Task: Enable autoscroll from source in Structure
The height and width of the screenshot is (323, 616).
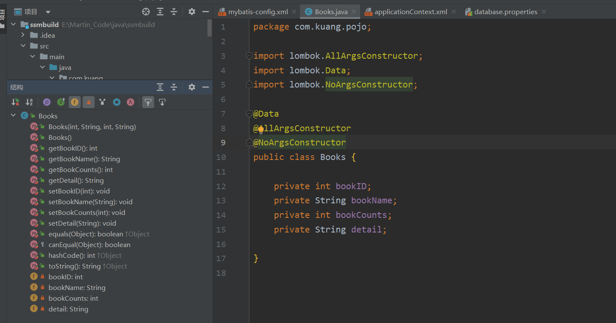Action: 162,102
